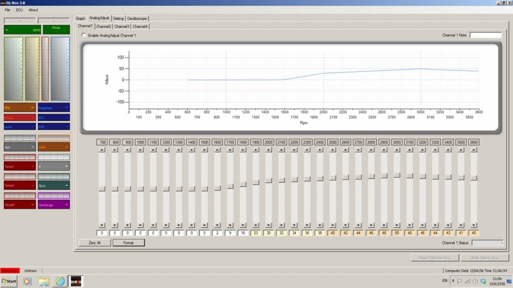
Task: Enable AnalogAdjust Channel 1 checkbox
Action: 84,35
